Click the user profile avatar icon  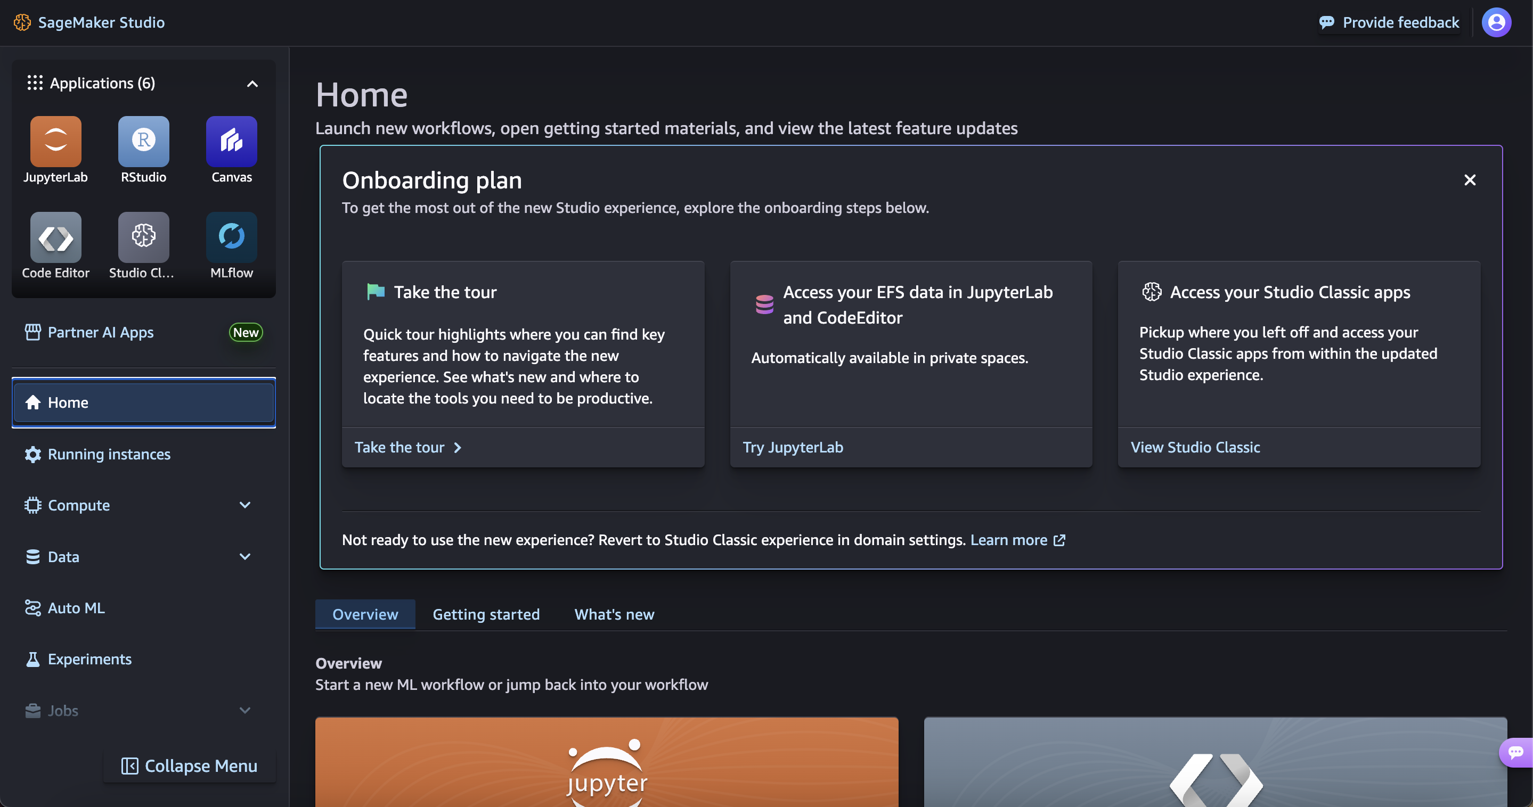point(1496,22)
